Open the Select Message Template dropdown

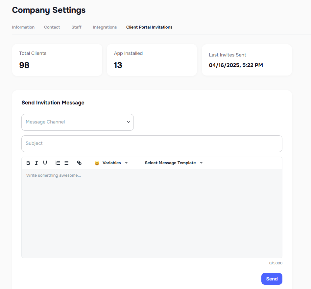[173, 163]
